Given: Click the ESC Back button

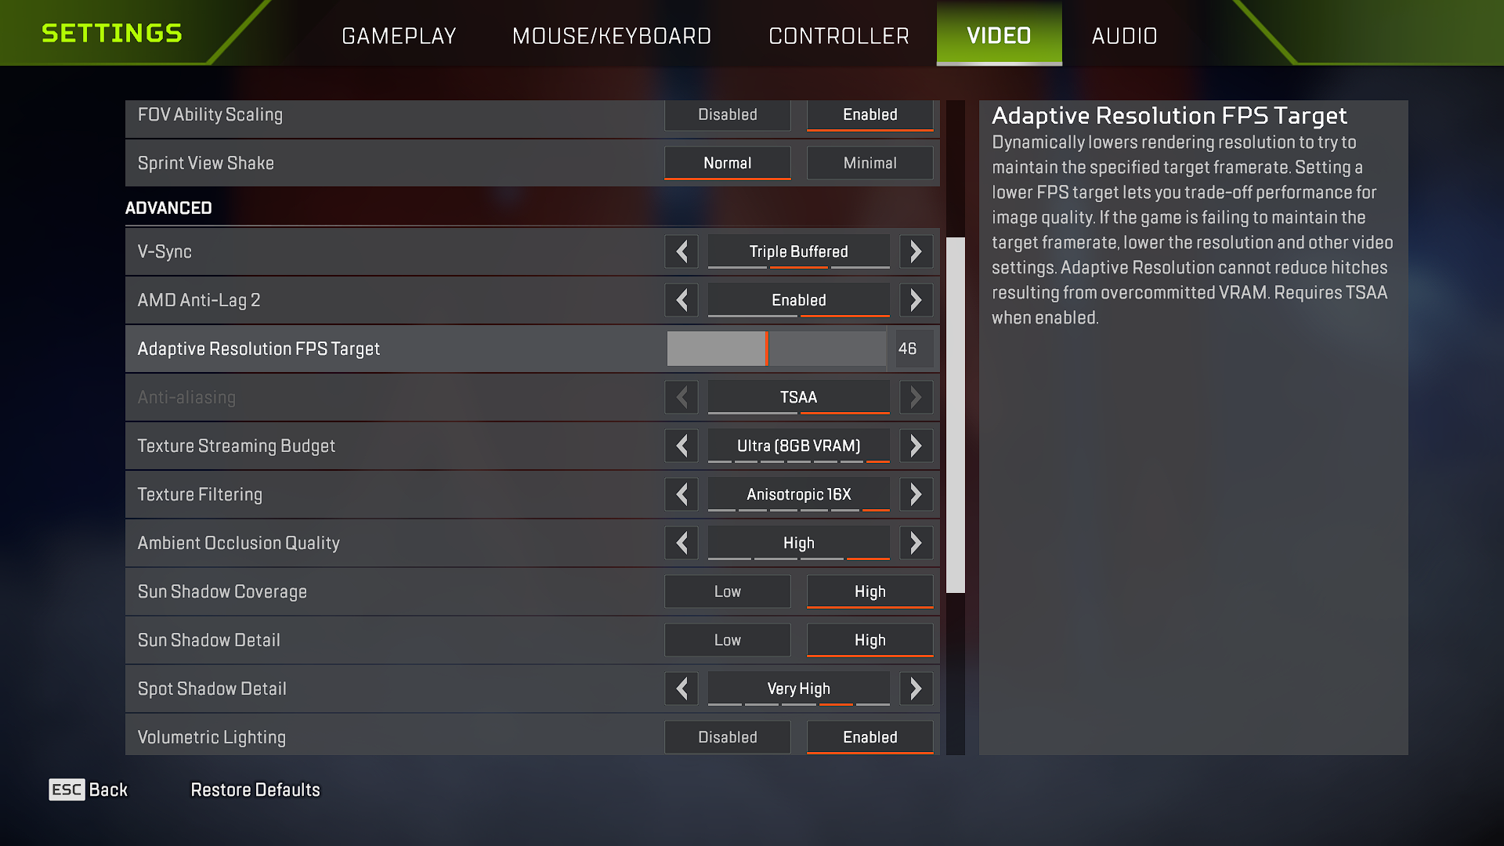Looking at the screenshot, I should (x=89, y=790).
